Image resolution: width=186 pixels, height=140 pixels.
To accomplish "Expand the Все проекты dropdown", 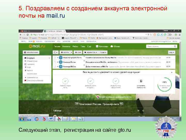I will (x=91, y=41).
